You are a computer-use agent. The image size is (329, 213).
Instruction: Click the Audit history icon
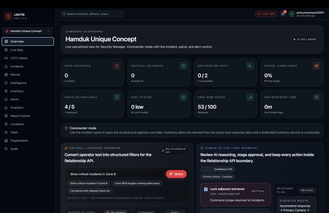6,149
